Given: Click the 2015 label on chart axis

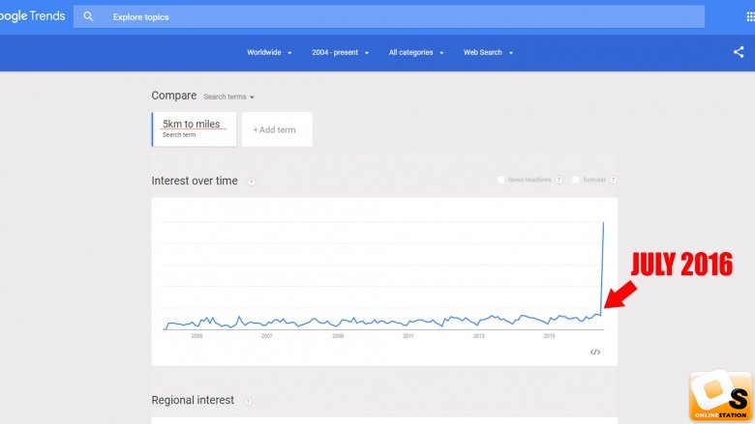Looking at the screenshot, I should (x=550, y=336).
